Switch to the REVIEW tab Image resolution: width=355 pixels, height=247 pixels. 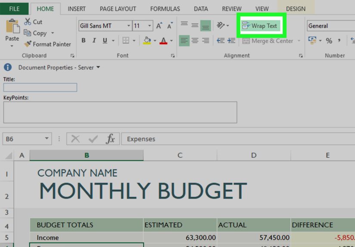click(x=232, y=9)
